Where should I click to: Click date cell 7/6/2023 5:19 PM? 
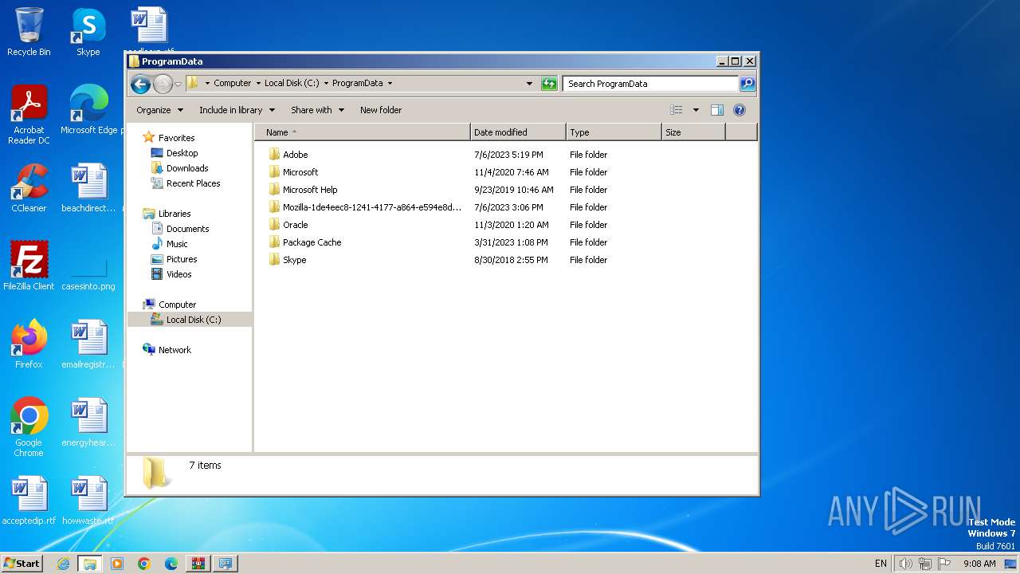(x=508, y=155)
